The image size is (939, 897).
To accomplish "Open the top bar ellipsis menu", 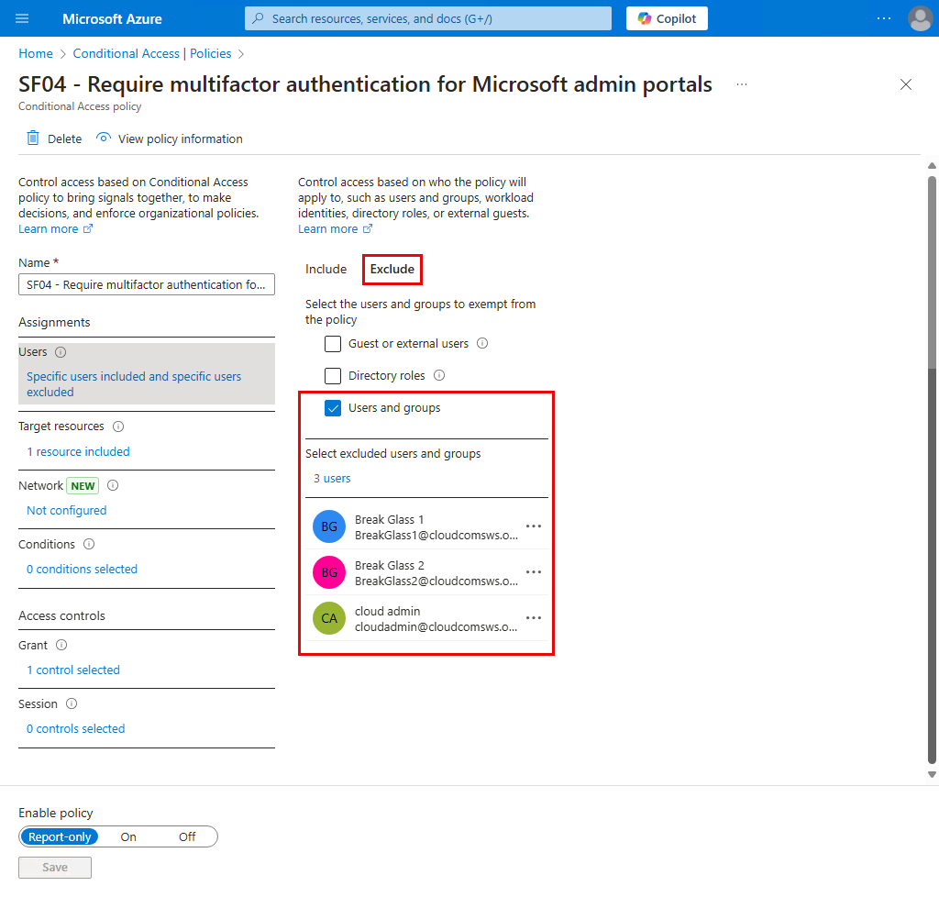I will 883,18.
